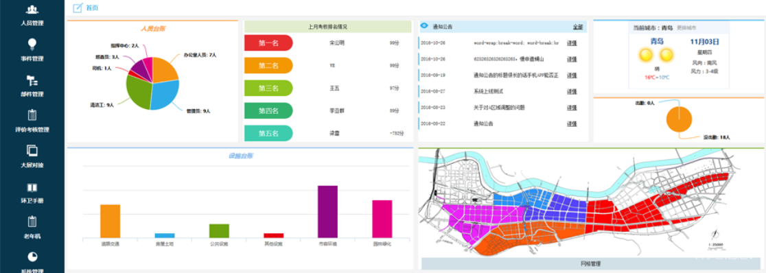Click the 设施台账 chart title
Viewport: 766px width, 273px height.
[x=240, y=156]
